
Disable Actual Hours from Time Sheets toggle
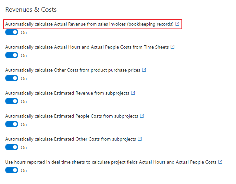tap(12, 55)
